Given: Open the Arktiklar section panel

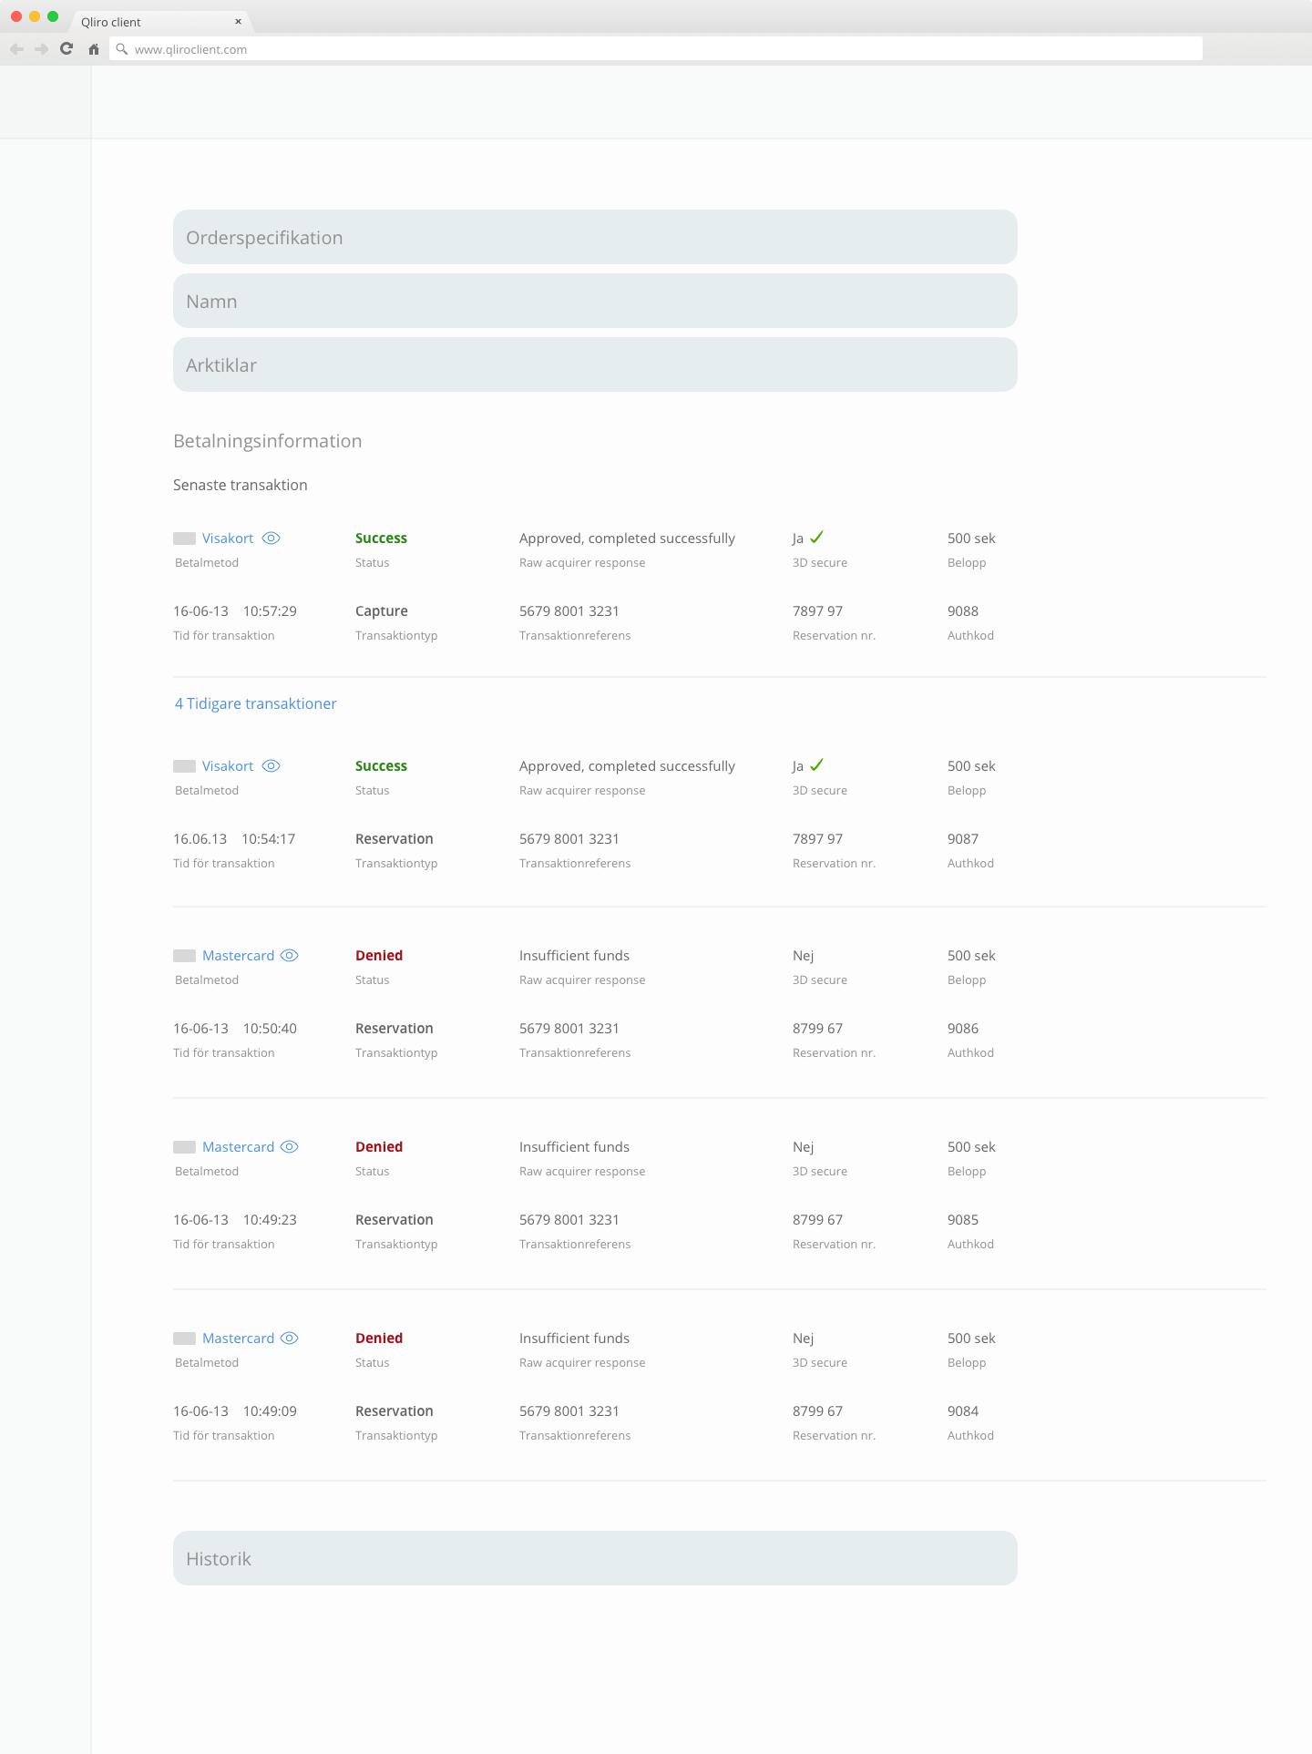Looking at the screenshot, I should coord(595,364).
